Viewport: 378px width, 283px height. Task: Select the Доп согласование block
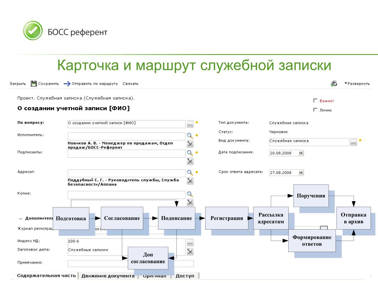point(148,258)
